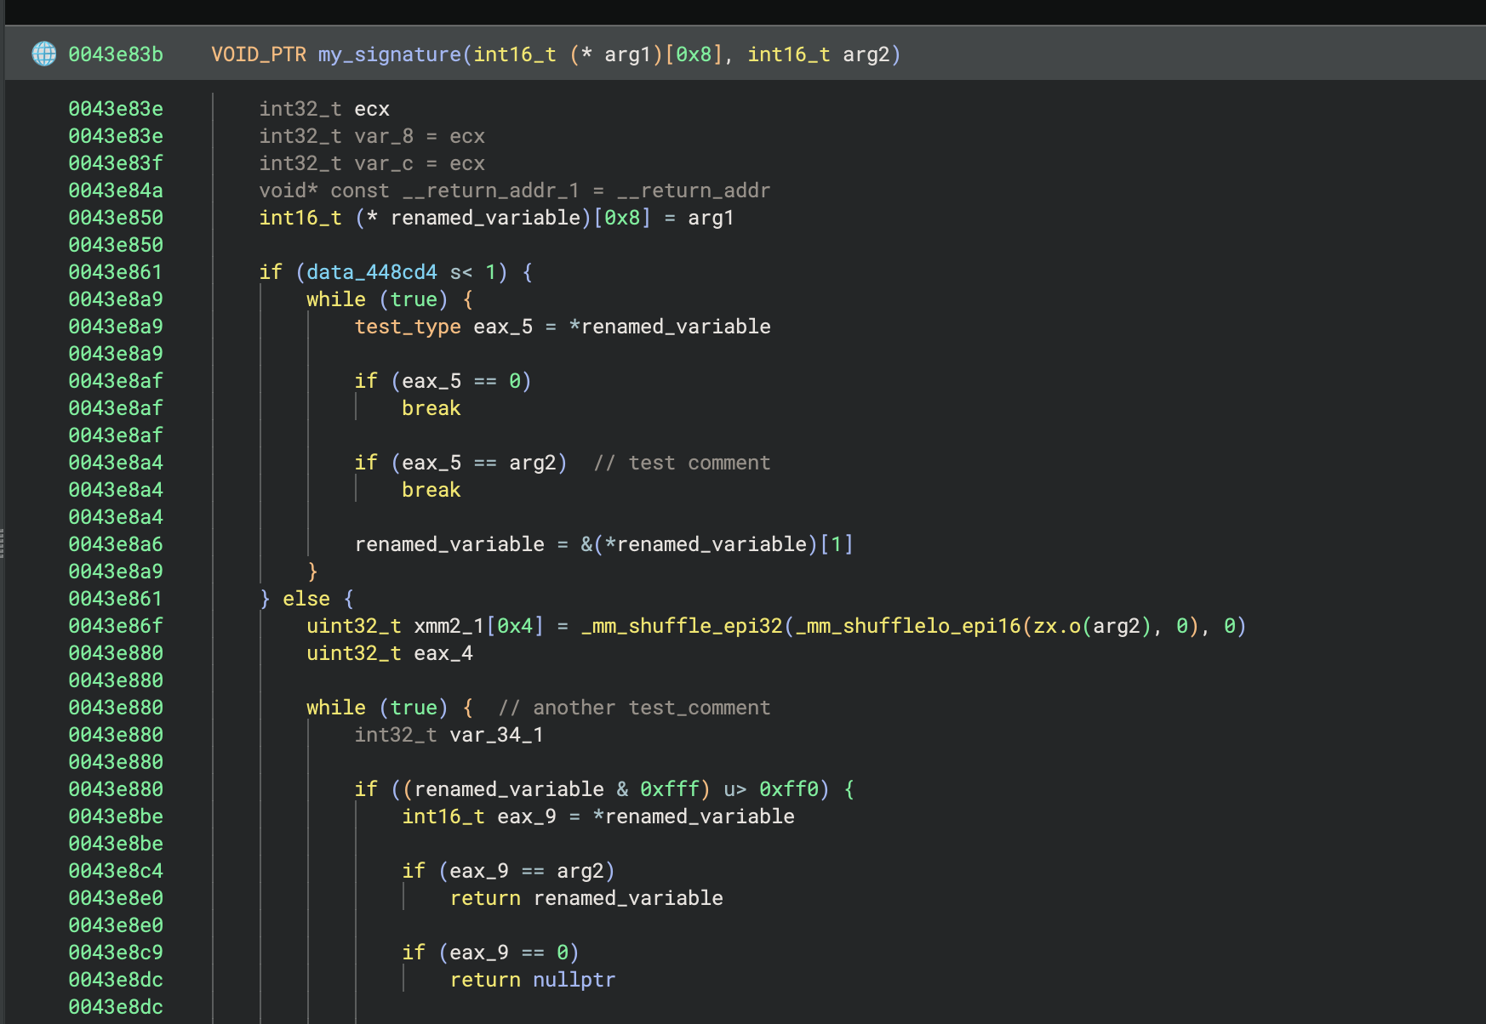Click the splitter handle on the left edge
This screenshot has height=1024, width=1486.
[3, 543]
